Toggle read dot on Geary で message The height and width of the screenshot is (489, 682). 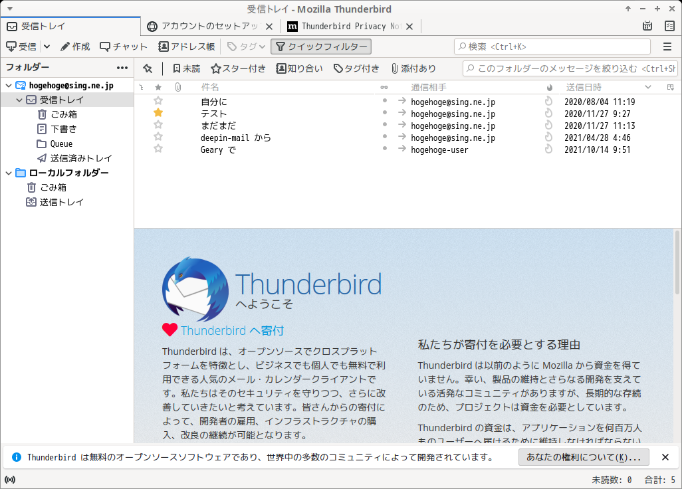384,149
